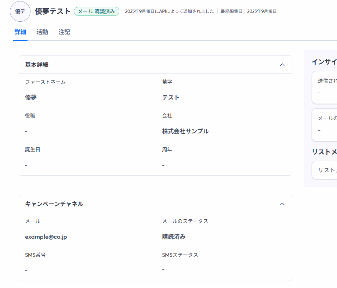Click the 送信され insight card
Screen dimensions: 337x288
(325, 87)
